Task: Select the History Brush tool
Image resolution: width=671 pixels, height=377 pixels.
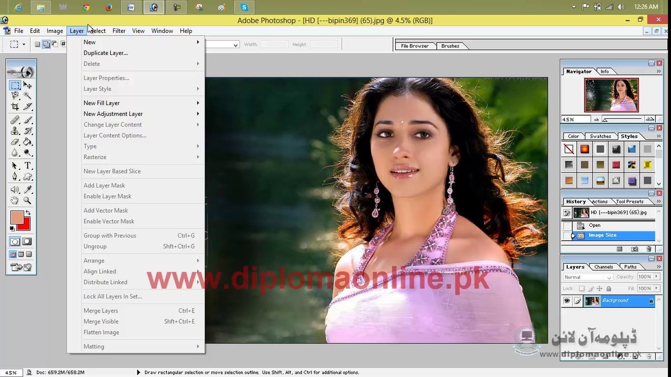Action: click(27, 131)
